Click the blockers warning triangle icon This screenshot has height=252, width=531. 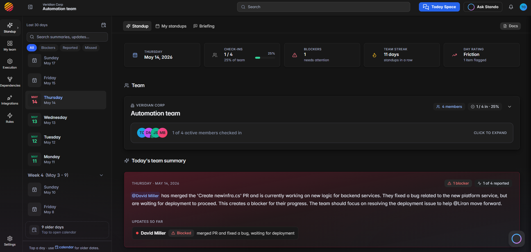[295, 55]
